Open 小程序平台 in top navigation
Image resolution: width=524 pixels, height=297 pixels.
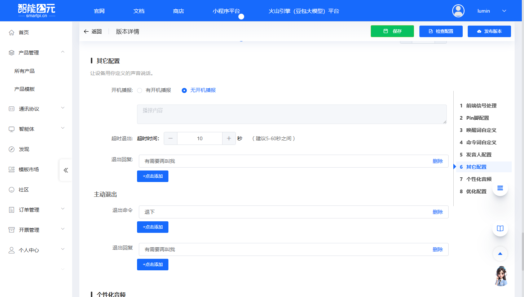point(226,11)
